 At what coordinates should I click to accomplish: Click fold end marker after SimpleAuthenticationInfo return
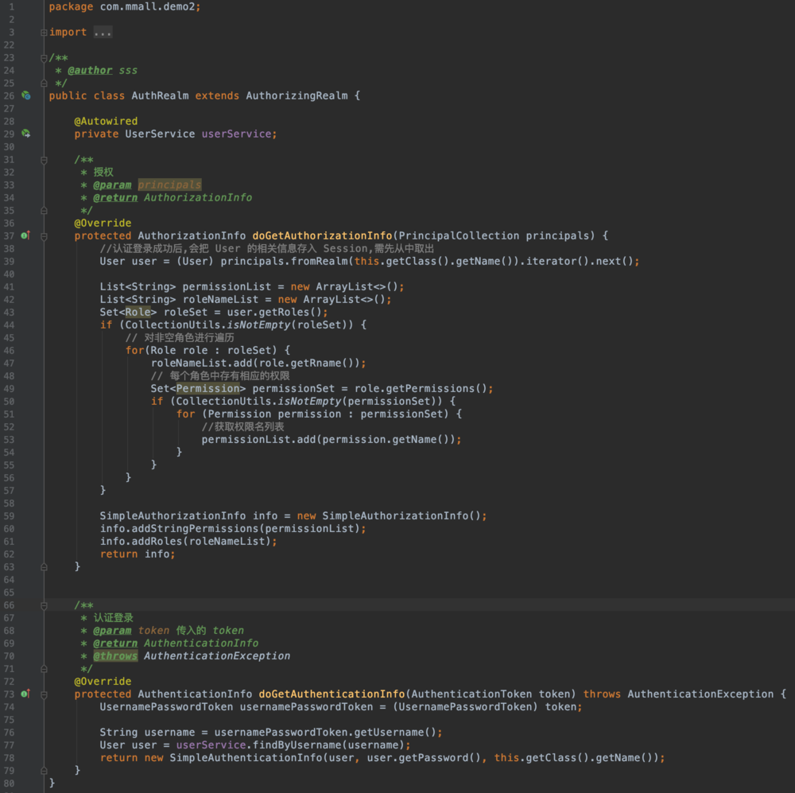pos(44,771)
